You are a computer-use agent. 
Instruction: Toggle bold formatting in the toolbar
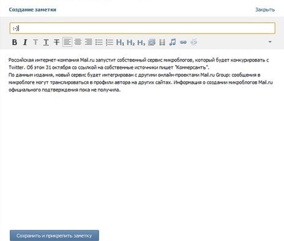click(15, 42)
